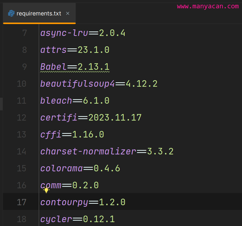Click line number 8 in gutter

pos(25,50)
